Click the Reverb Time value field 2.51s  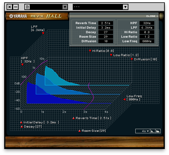pos(106,23)
